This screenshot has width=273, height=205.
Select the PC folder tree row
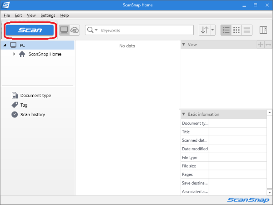pyautogui.click(x=38, y=45)
